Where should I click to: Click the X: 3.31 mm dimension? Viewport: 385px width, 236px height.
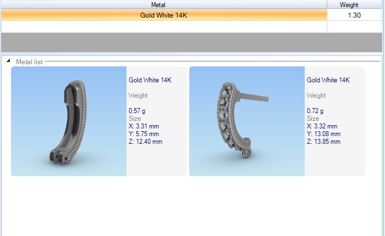click(144, 126)
